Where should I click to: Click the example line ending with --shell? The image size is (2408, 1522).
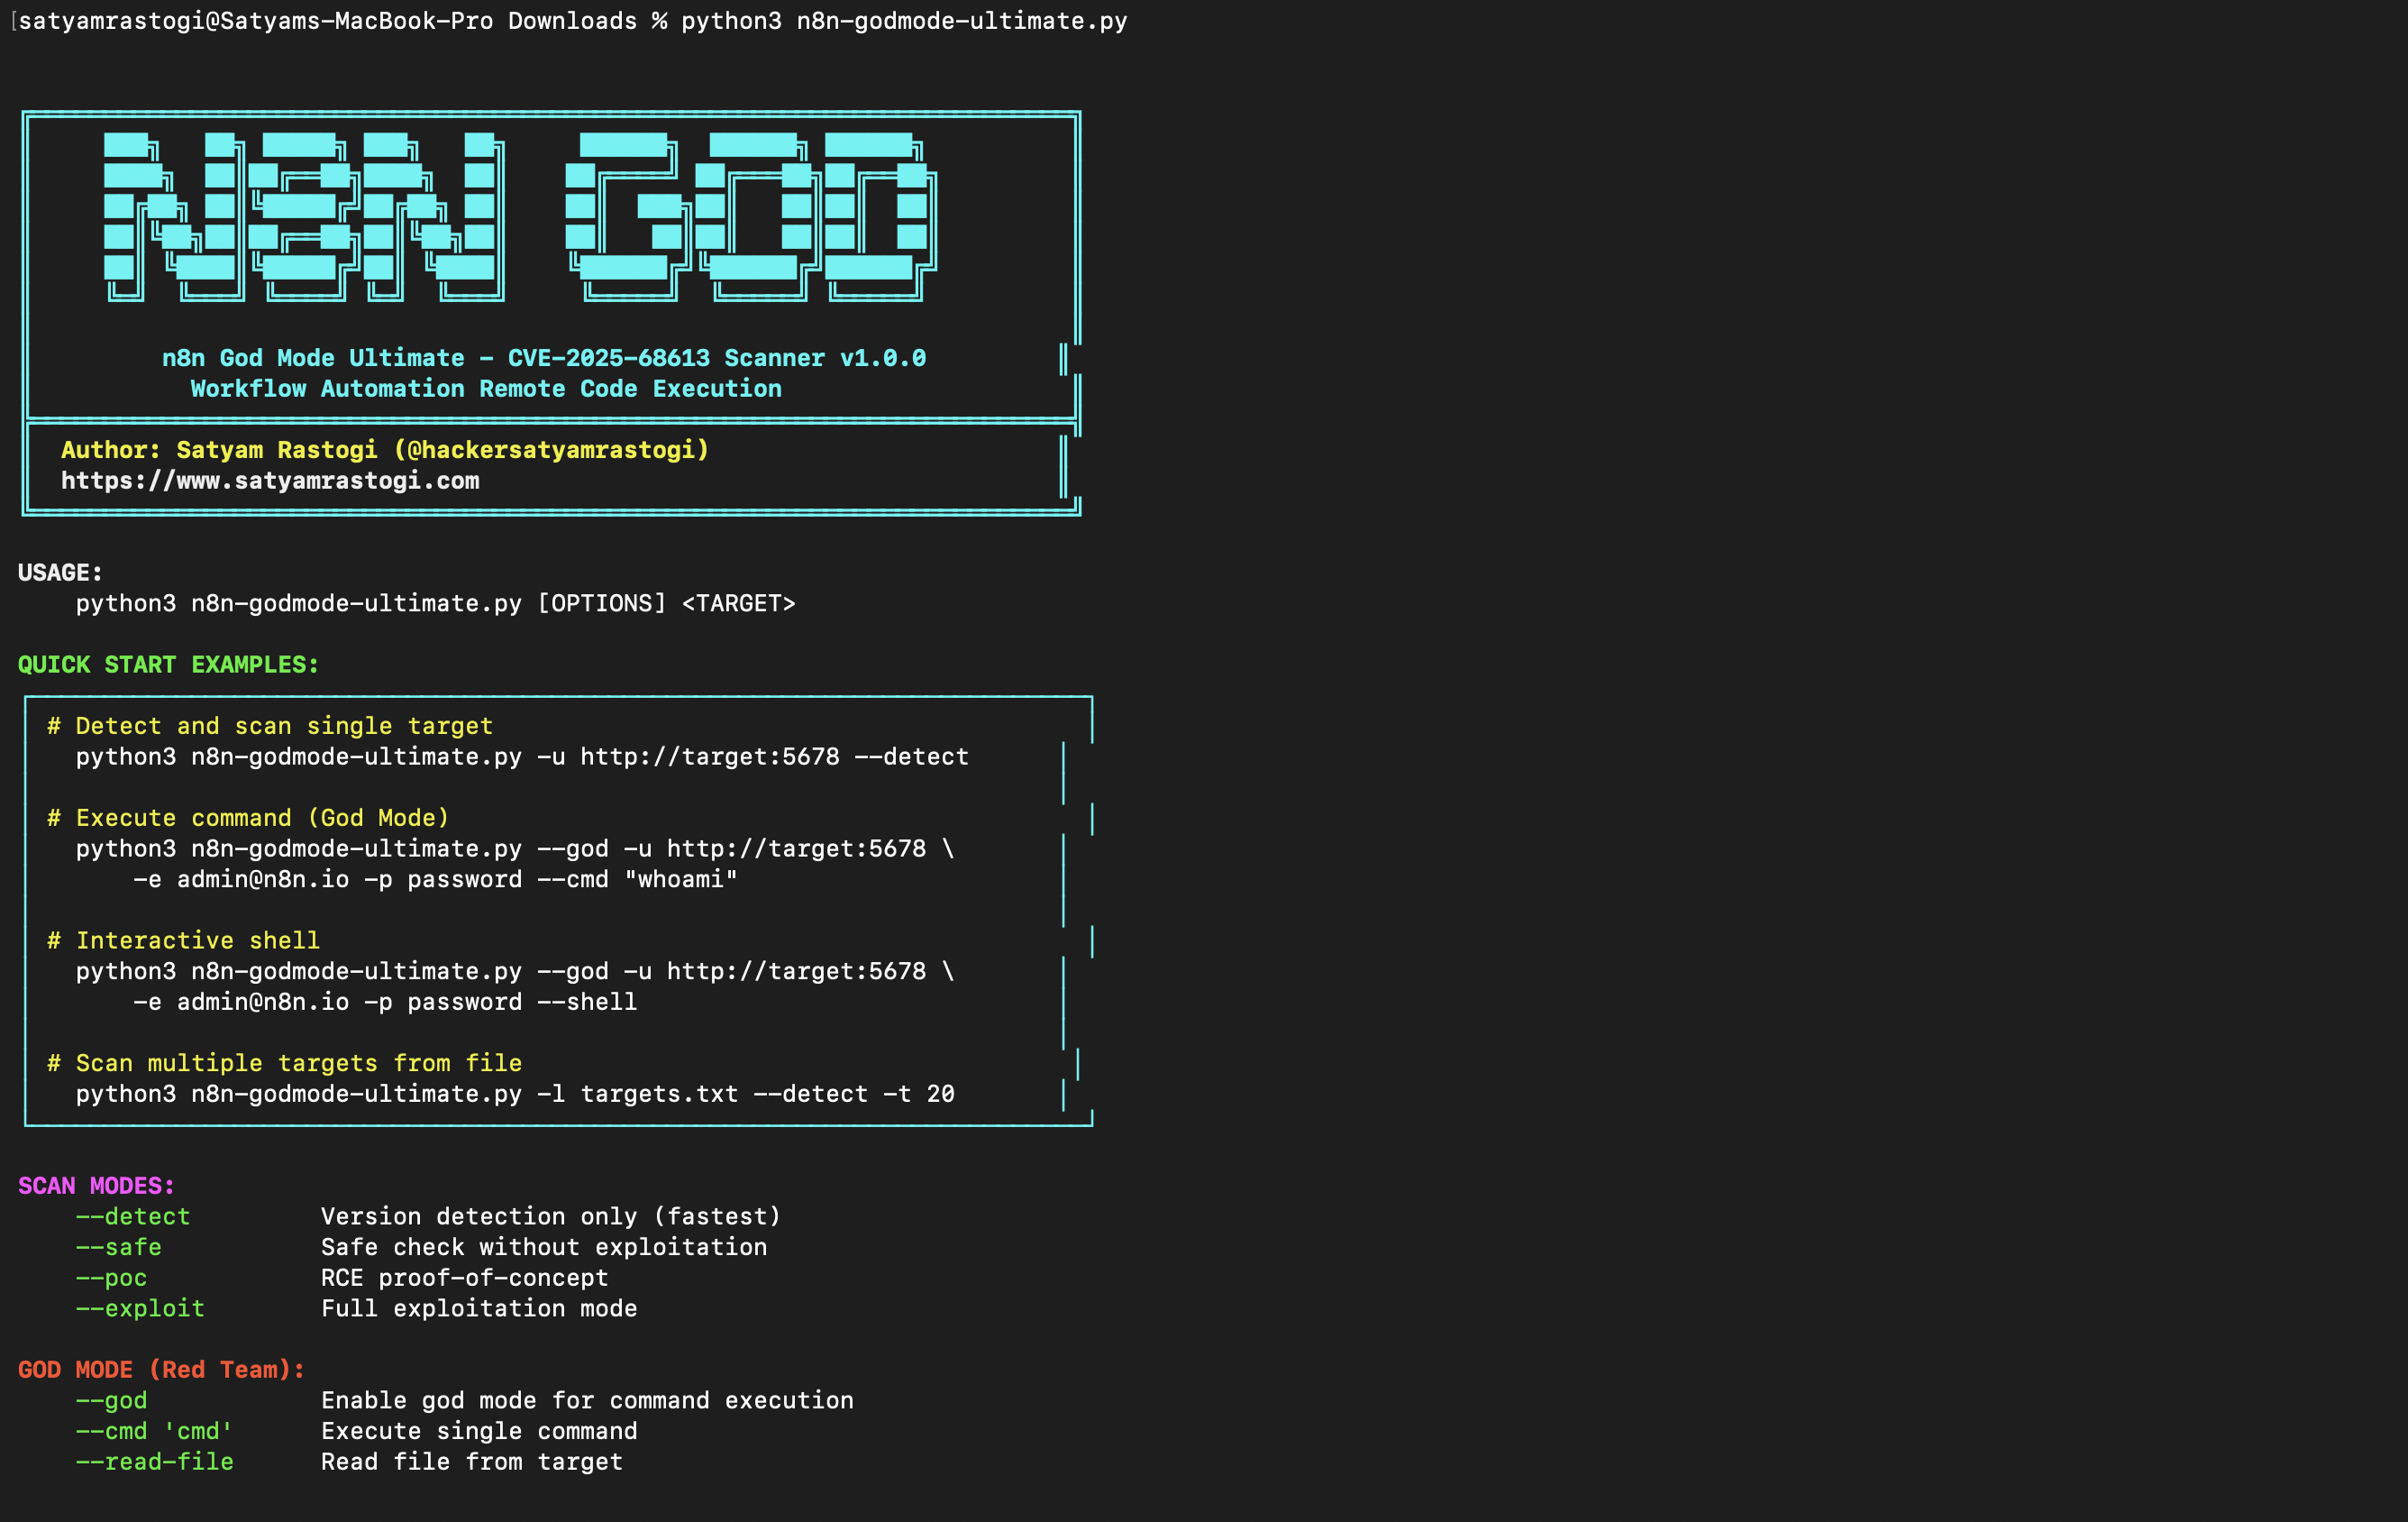click(x=385, y=1003)
